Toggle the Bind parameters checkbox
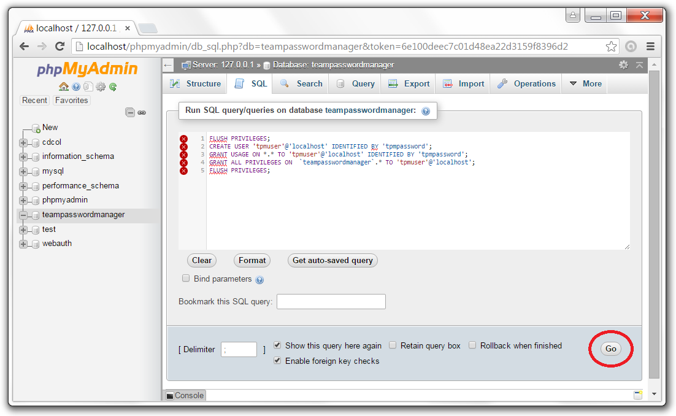The height and width of the screenshot is (416, 676). click(x=186, y=278)
